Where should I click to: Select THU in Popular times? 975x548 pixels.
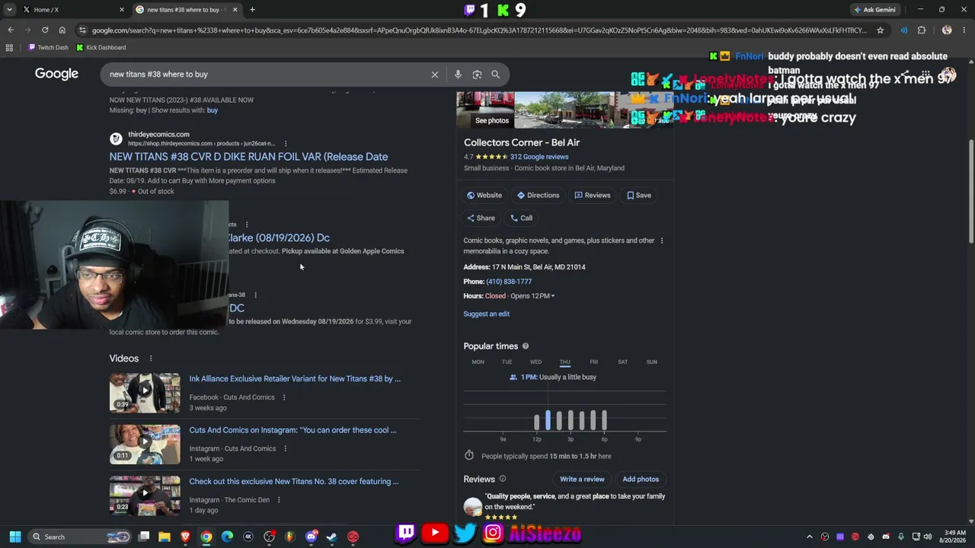pyautogui.click(x=564, y=362)
